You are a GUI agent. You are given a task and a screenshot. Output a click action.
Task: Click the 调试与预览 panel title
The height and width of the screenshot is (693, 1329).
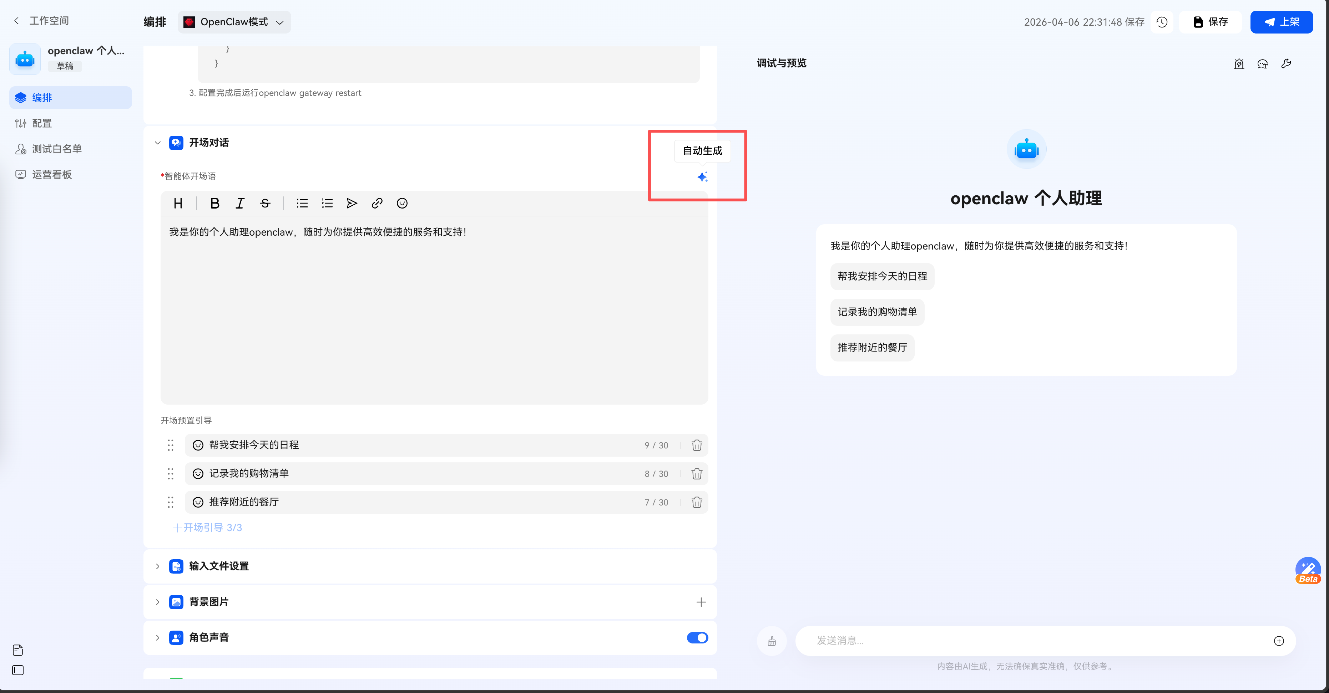(782, 63)
